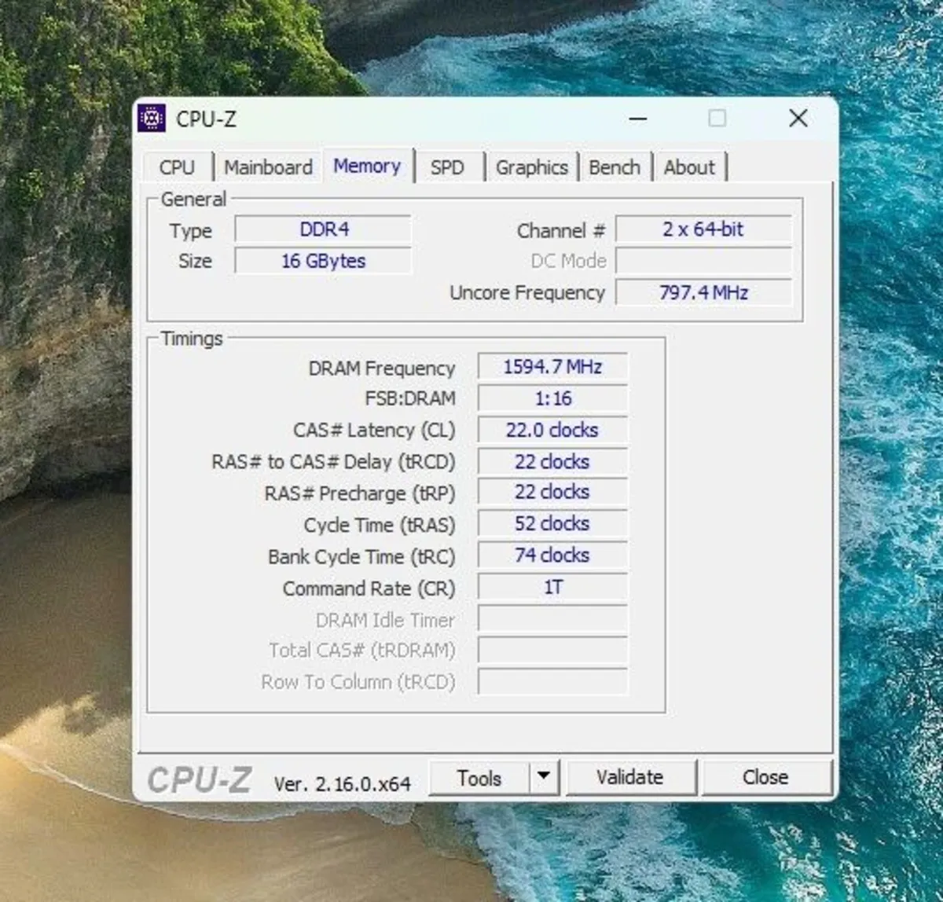Click the 74 clocks tRC value

click(552, 555)
